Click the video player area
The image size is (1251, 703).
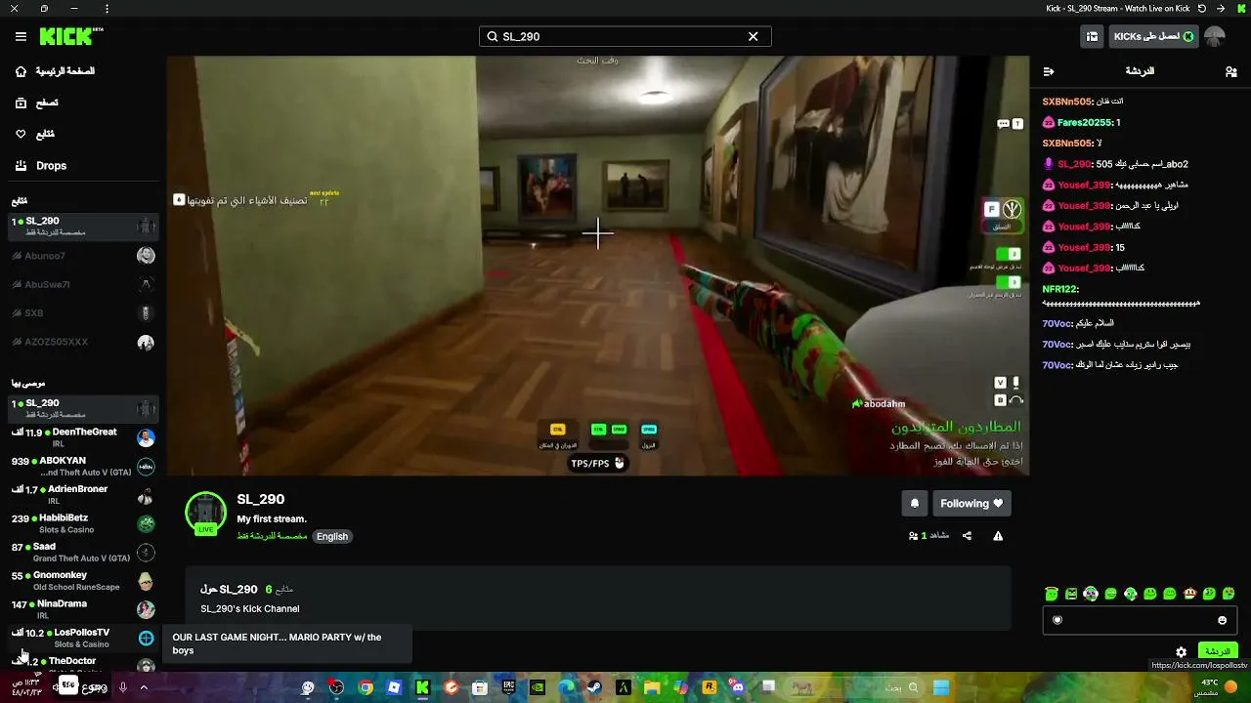[x=597, y=266]
